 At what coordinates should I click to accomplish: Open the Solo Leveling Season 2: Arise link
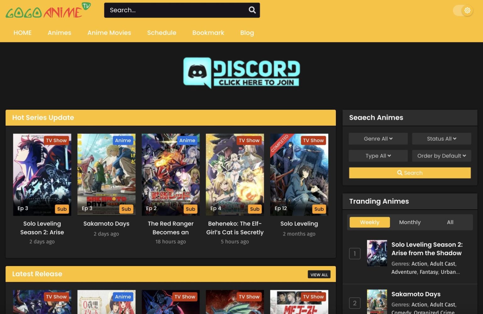(x=426, y=249)
